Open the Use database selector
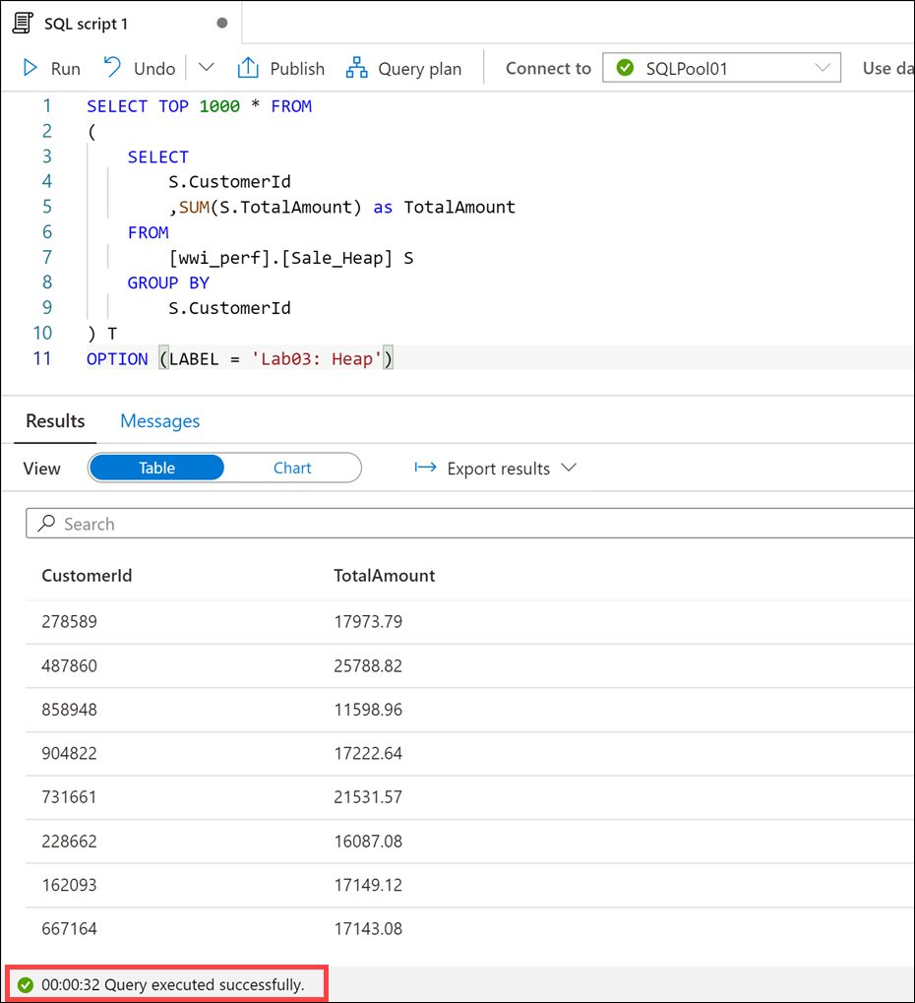The width and height of the screenshot is (915, 1003). 890,68
